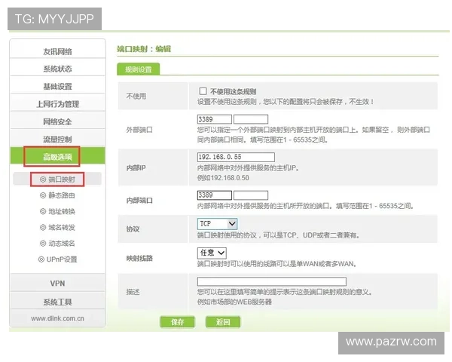Image resolution: width=452 pixels, height=362 pixels.
Task: Select the 静态路由 submenu item
Action: [57, 195]
